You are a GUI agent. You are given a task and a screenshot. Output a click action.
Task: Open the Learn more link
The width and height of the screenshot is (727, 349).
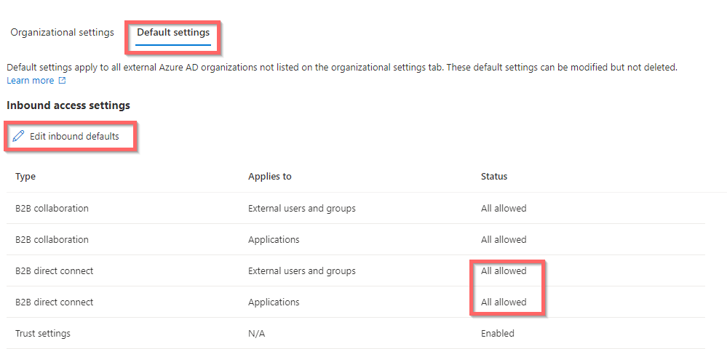30,81
